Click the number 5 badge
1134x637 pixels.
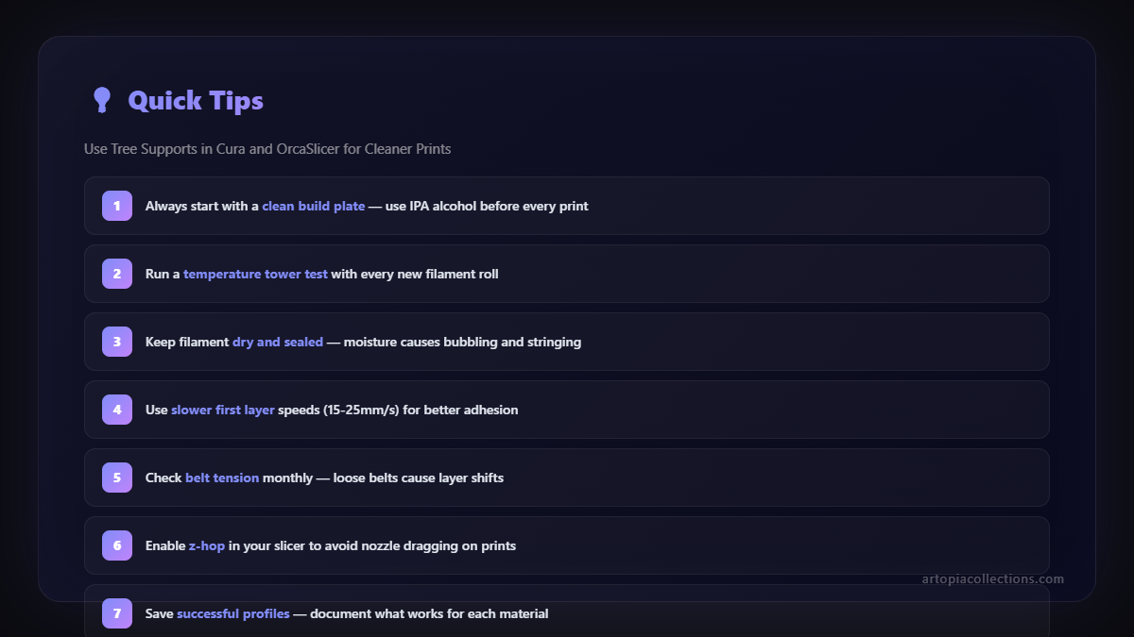117,478
